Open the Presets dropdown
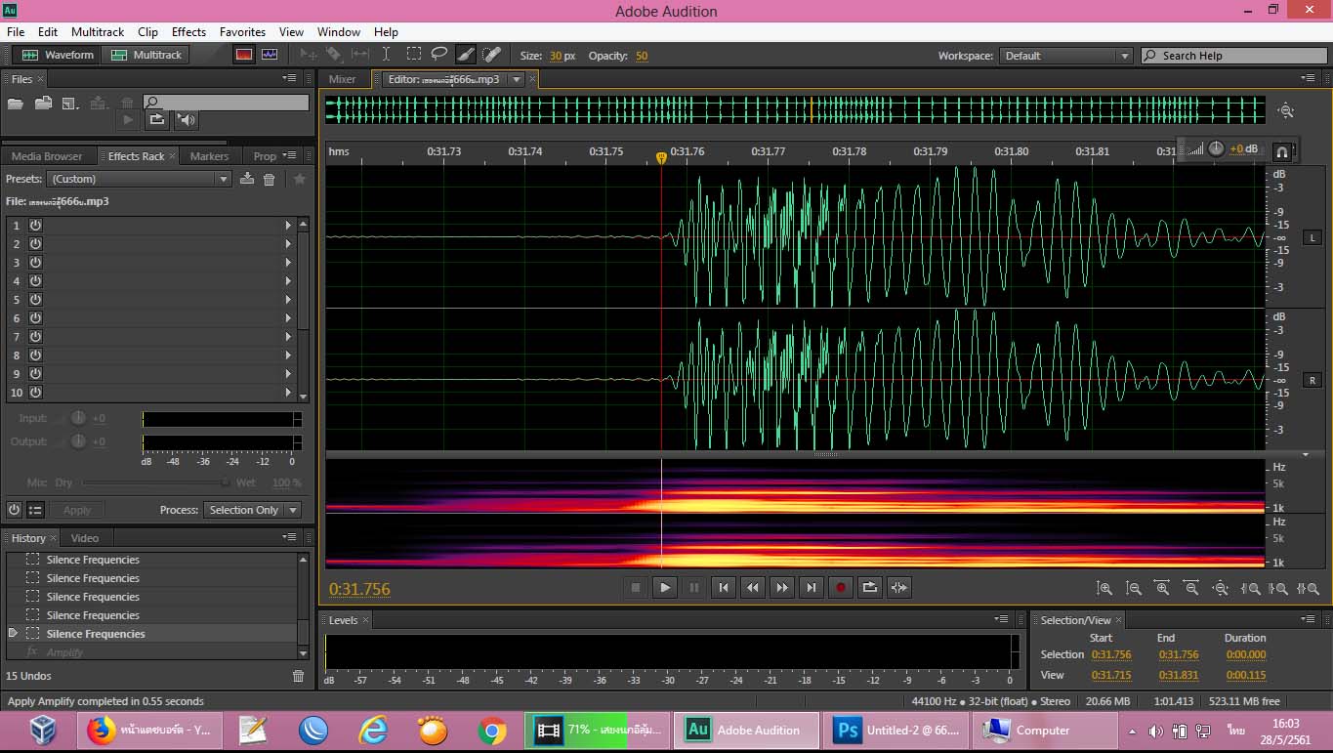 click(139, 179)
